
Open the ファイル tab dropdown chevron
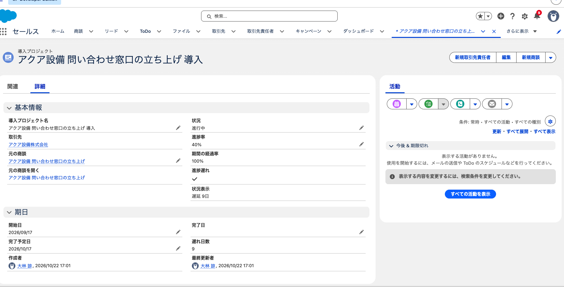point(198,31)
